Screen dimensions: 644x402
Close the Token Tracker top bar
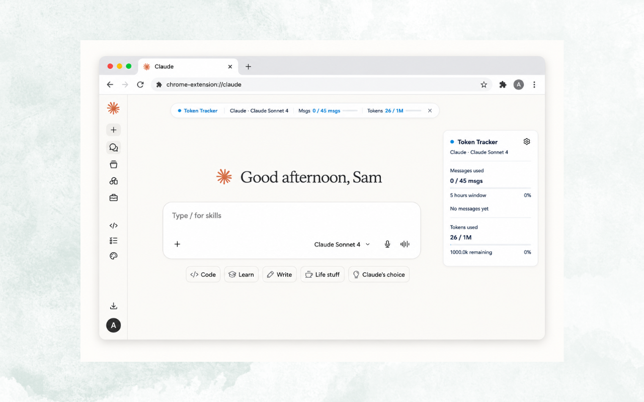click(x=430, y=111)
